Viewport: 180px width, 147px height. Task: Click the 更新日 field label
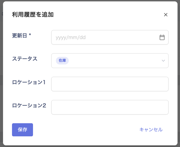(x=19, y=35)
